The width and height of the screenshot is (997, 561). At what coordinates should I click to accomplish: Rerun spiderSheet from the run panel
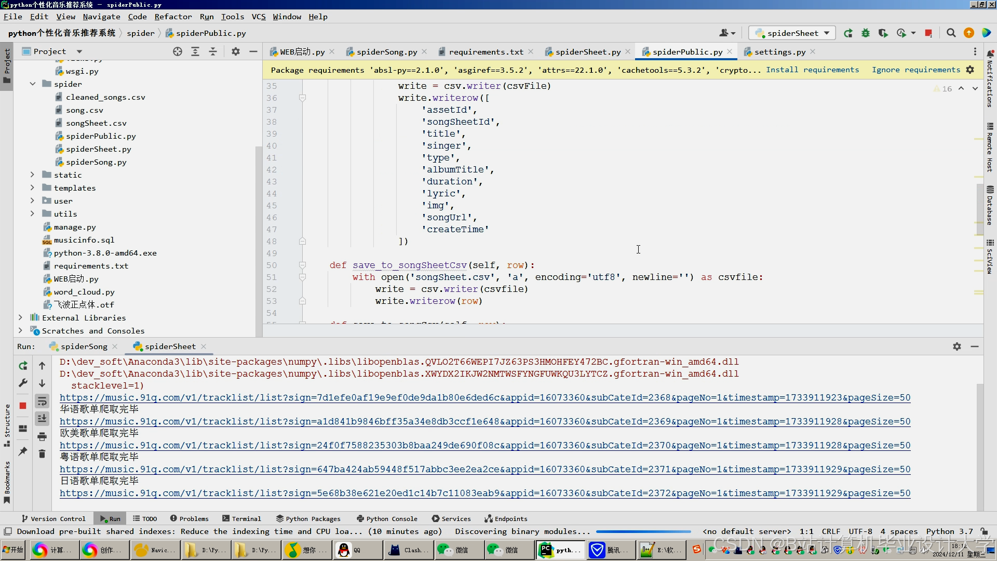pos(23,366)
